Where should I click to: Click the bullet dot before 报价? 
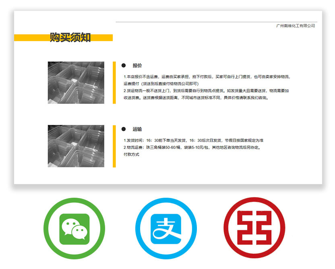124,65
